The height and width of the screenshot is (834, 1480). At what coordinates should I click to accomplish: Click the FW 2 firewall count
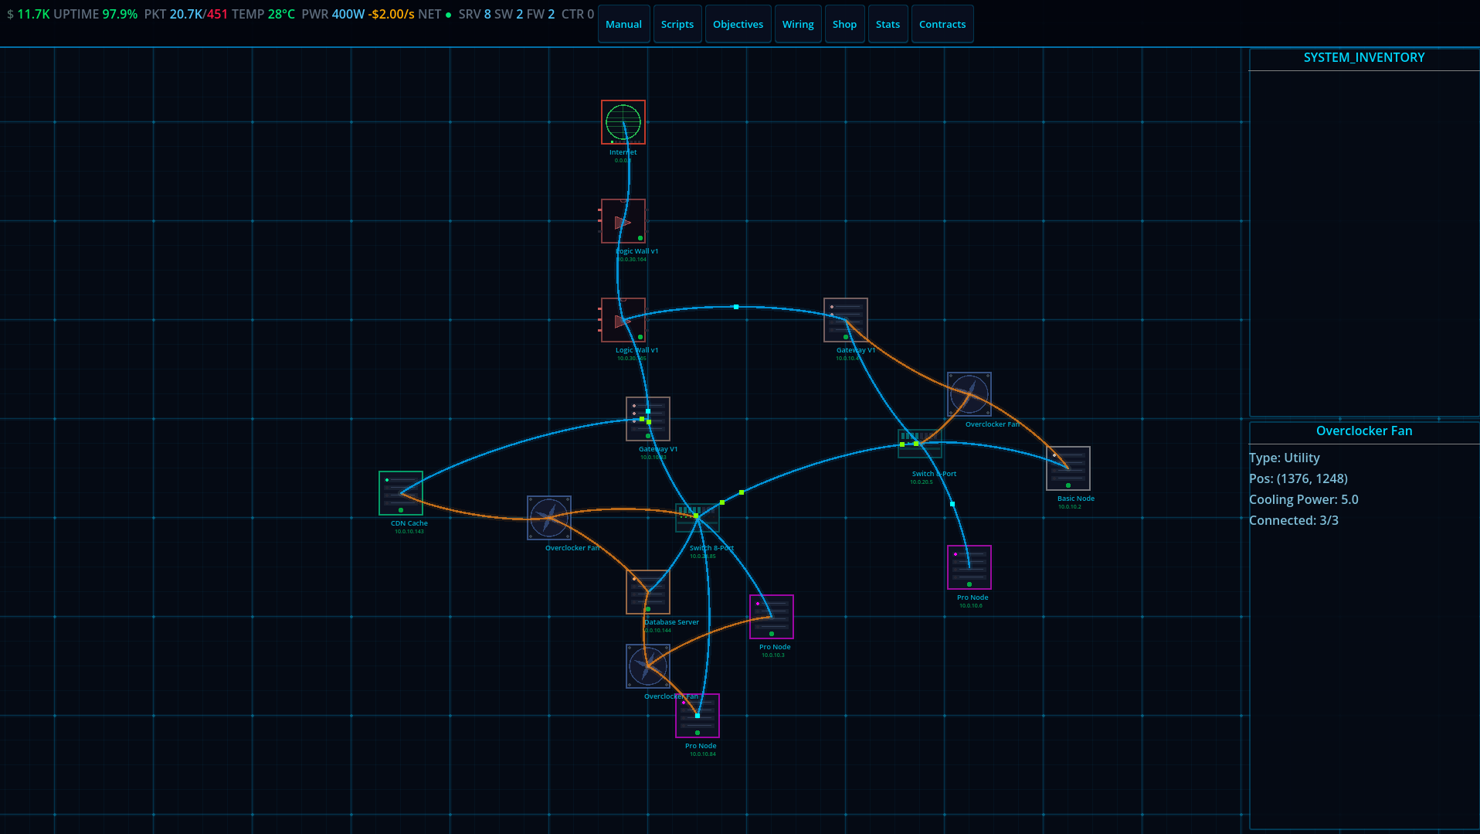coord(541,14)
